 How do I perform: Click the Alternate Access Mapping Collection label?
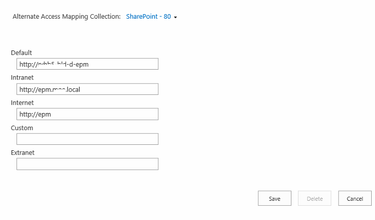tap(66, 17)
